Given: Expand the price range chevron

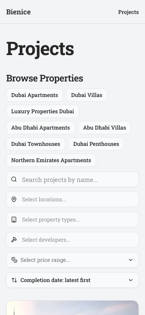Looking at the screenshot, I should pyautogui.click(x=131, y=260).
